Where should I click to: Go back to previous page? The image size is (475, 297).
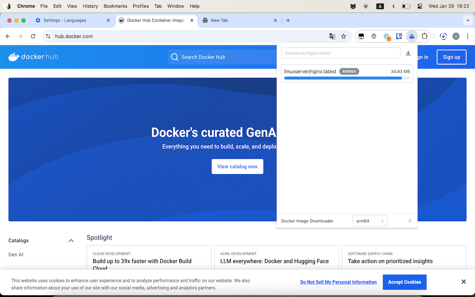click(8, 36)
